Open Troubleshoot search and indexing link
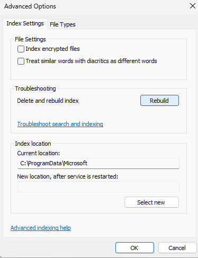 [60, 124]
